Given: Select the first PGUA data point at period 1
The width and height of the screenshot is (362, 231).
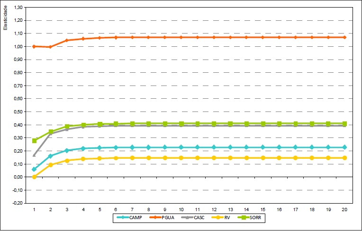Looking at the screenshot, I should point(34,46).
